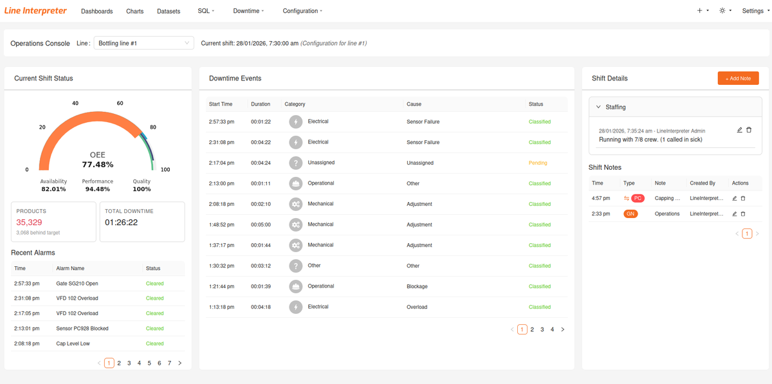Viewport: 772px width, 384px height.
Task: Open the theme brightness toggle menu
Action: click(725, 11)
